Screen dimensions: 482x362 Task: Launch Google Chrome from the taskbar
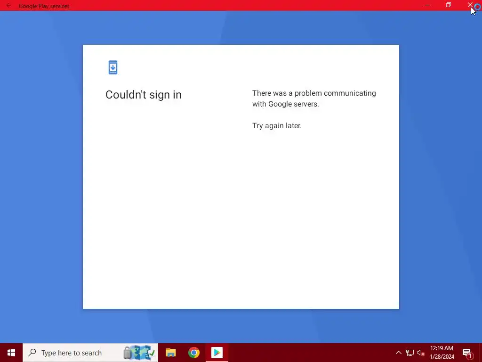[x=193, y=353]
